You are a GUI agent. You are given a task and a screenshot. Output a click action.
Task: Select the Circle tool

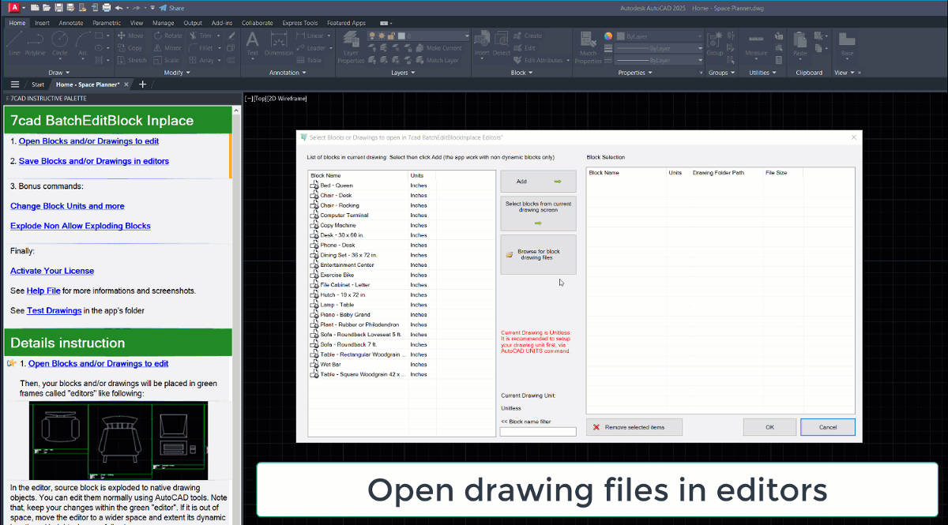coord(59,43)
